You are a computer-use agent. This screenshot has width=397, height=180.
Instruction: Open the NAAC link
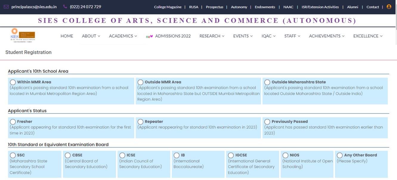coord(288,7)
